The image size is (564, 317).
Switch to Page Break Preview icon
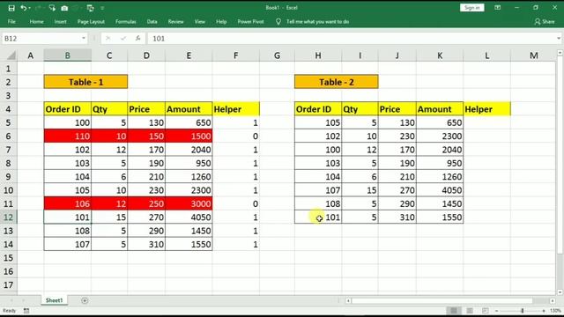[x=485, y=310]
